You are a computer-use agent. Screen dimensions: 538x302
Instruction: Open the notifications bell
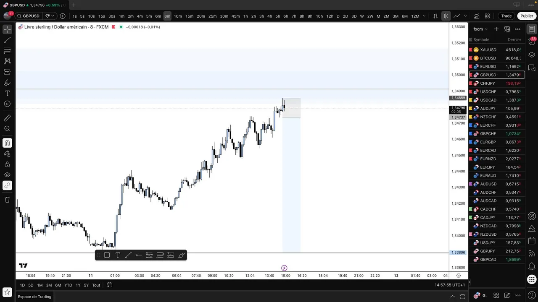532,266
